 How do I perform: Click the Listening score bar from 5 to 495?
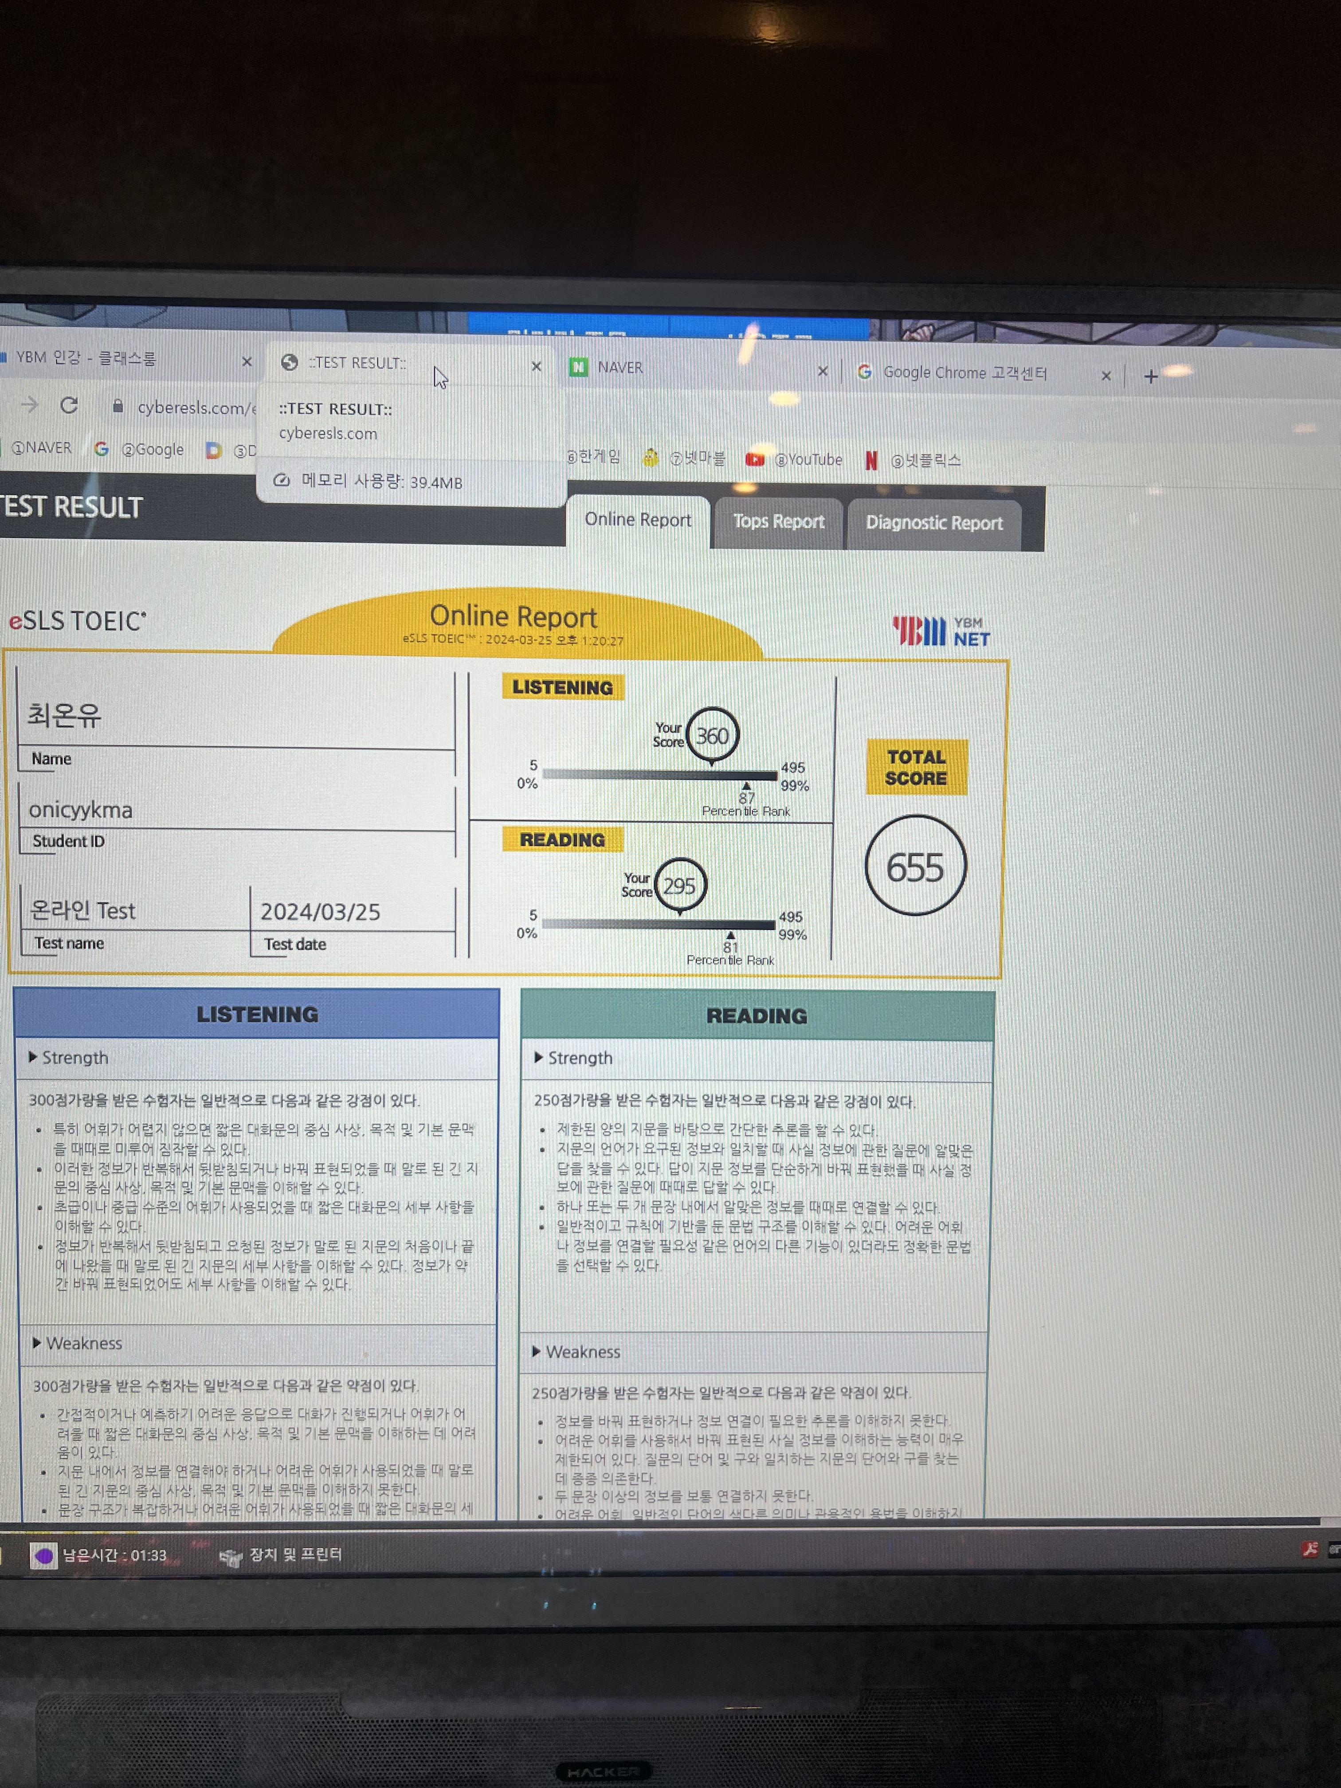[x=659, y=774]
